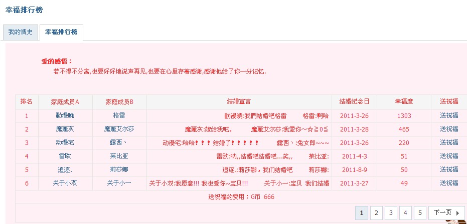Viewport: 467px width, 224px height.
Task: Go to page 3 of rankings
Action: coord(391,212)
